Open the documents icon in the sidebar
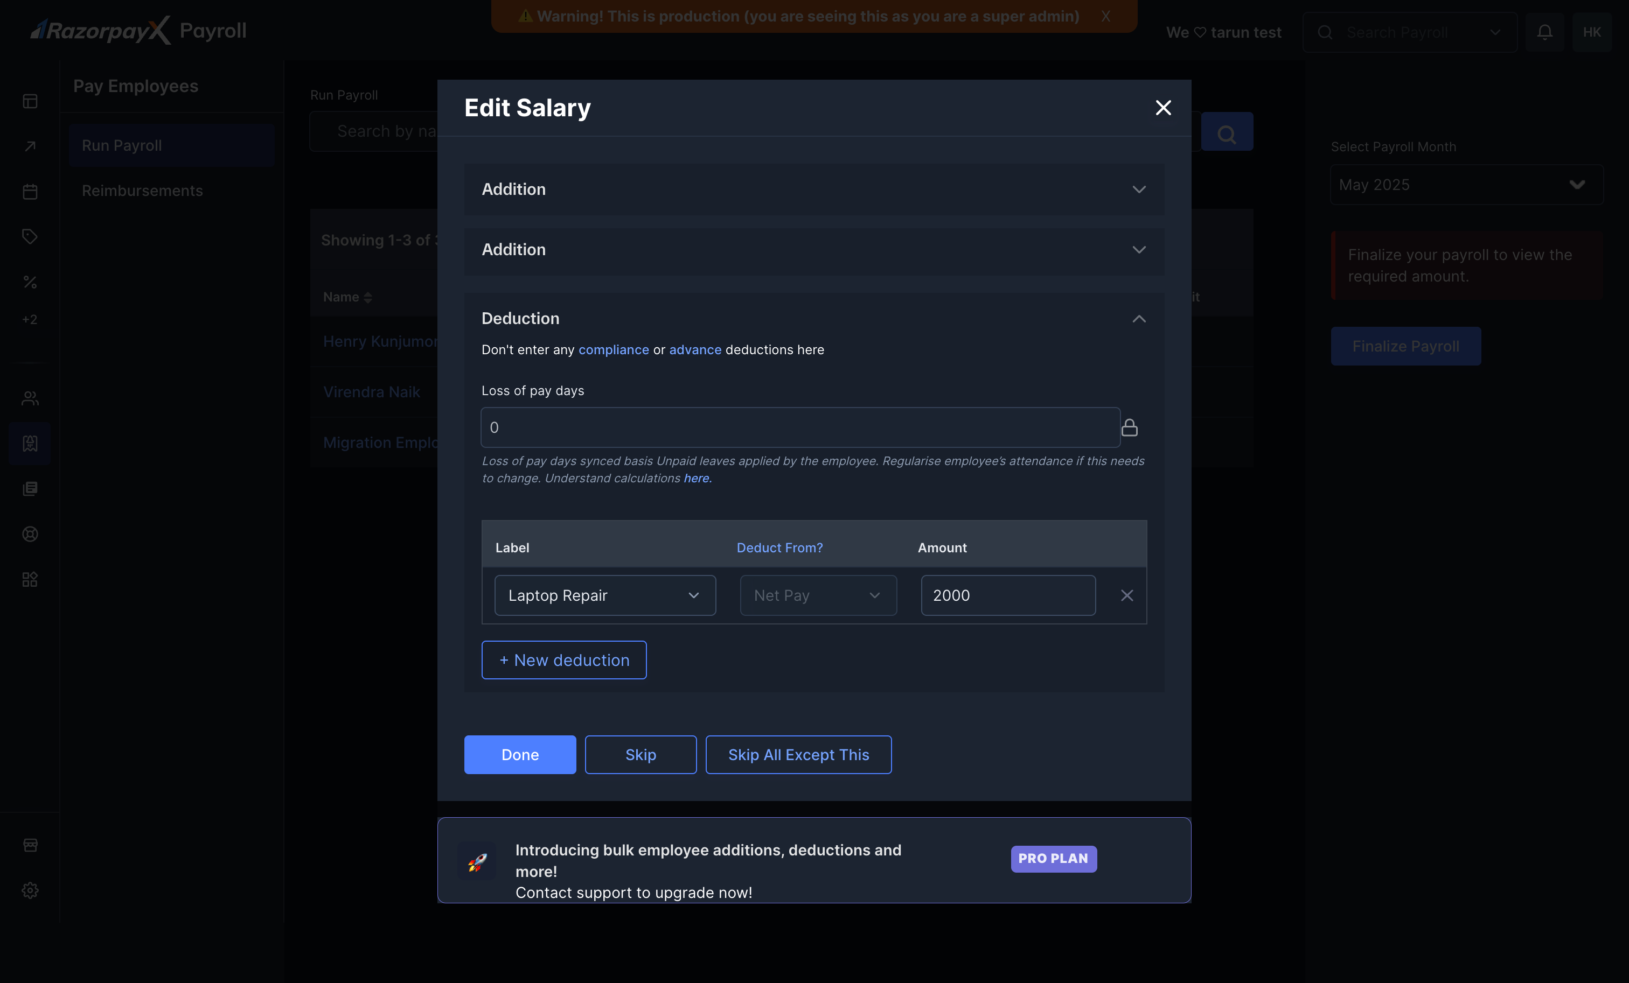 (x=30, y=489)
